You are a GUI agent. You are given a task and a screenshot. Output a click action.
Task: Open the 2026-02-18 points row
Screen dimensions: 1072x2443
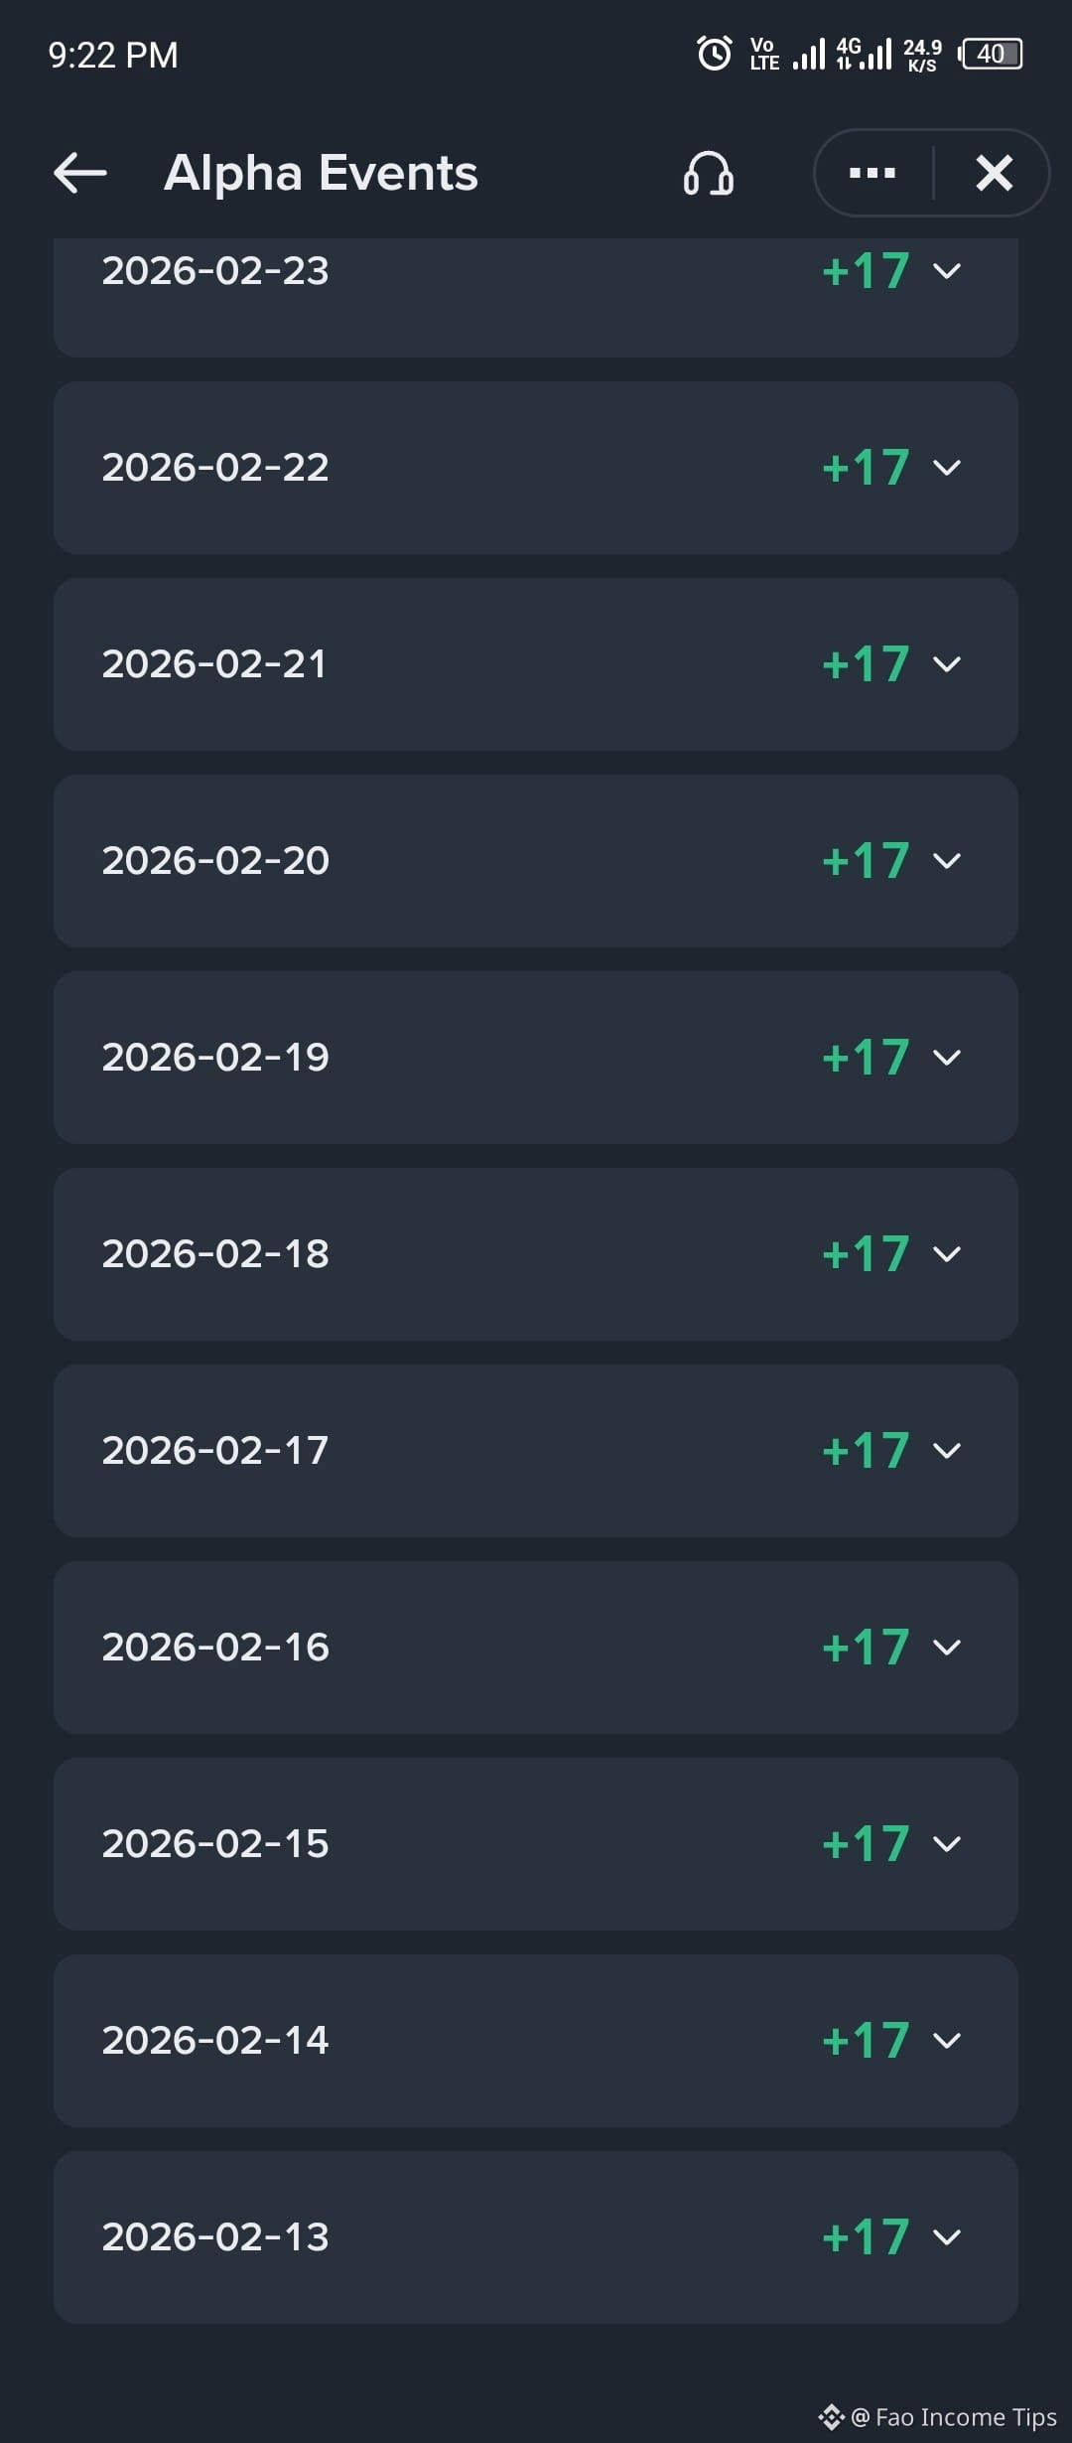[536, 1254]
